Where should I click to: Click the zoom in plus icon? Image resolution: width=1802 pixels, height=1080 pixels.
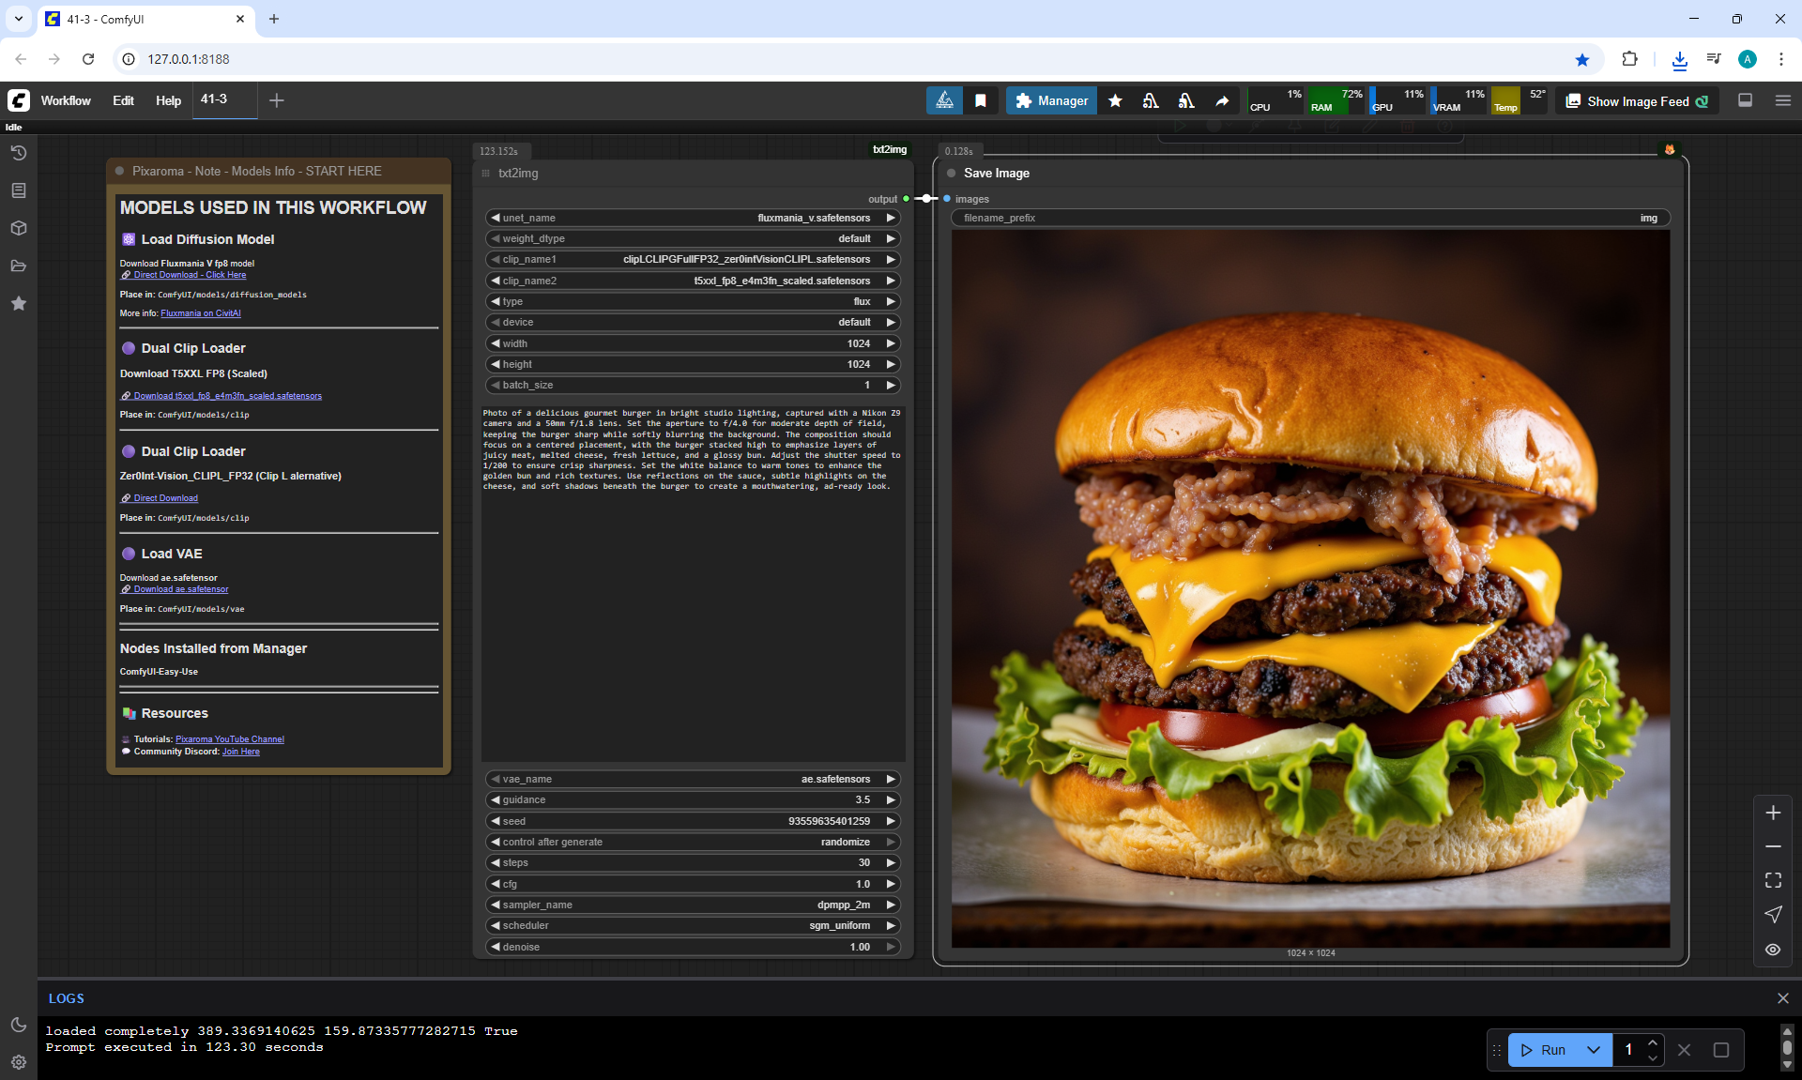[1772, 813]
